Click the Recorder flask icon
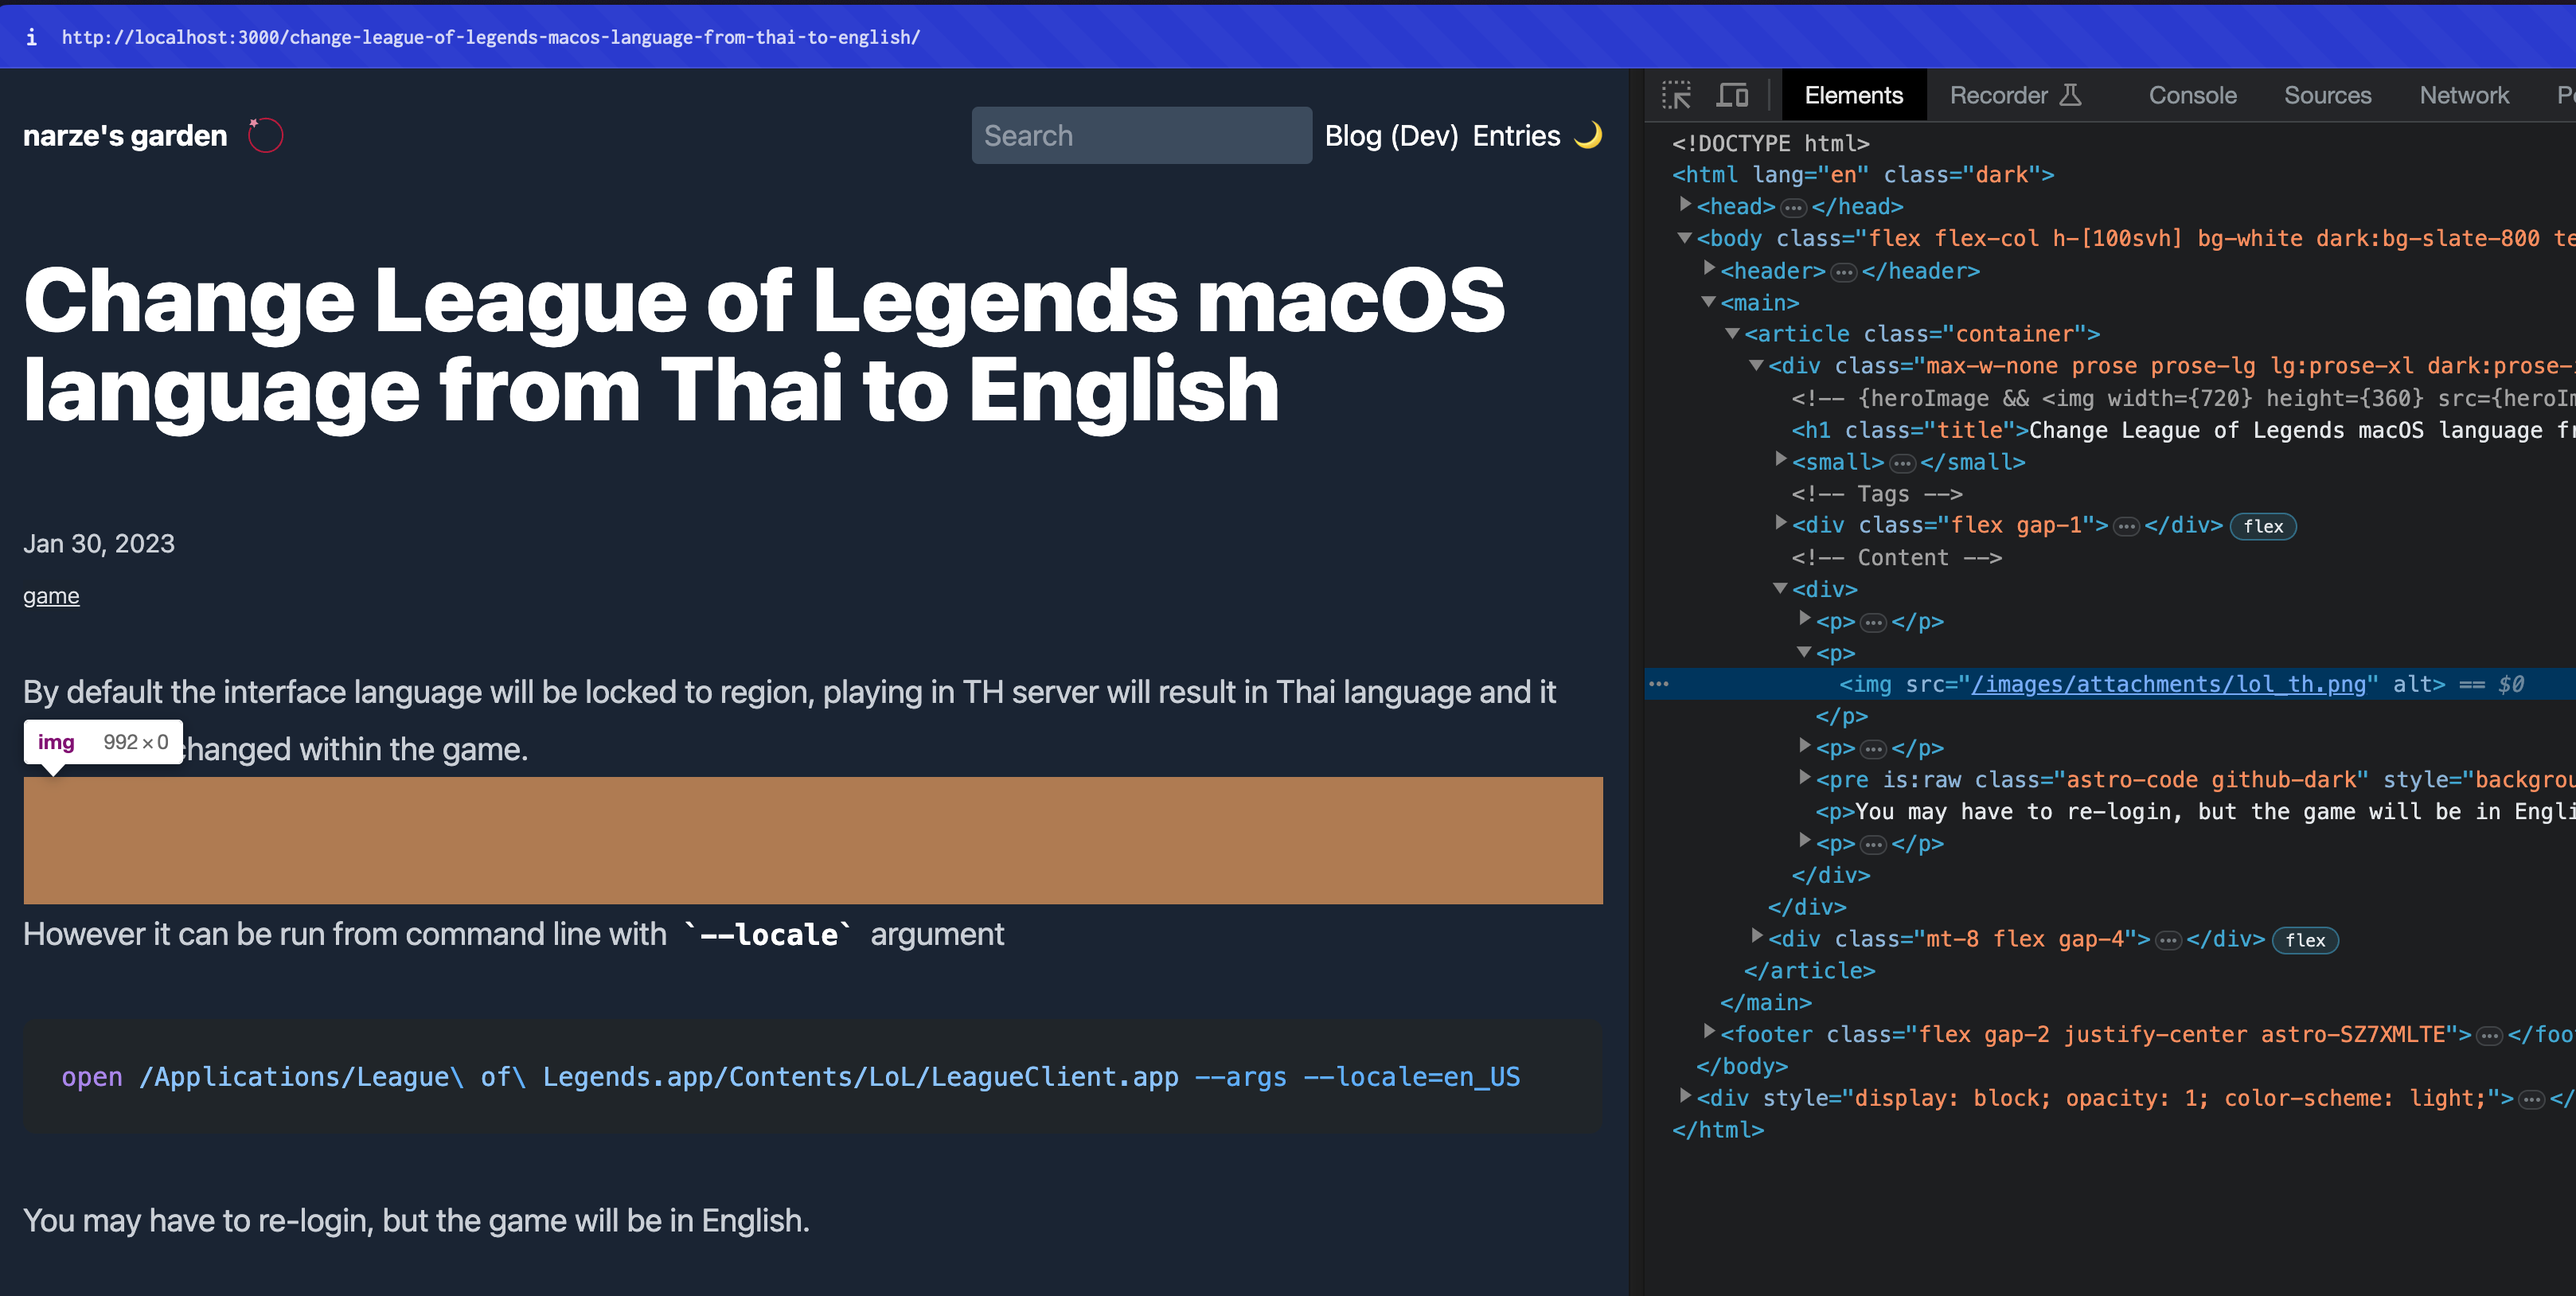The image size is (2576, 1296). (x=2070, y=95)
